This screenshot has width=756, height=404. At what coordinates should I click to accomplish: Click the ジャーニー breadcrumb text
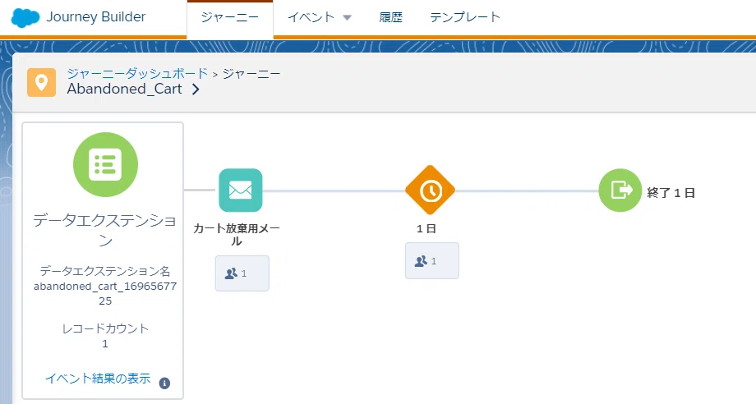251,74
